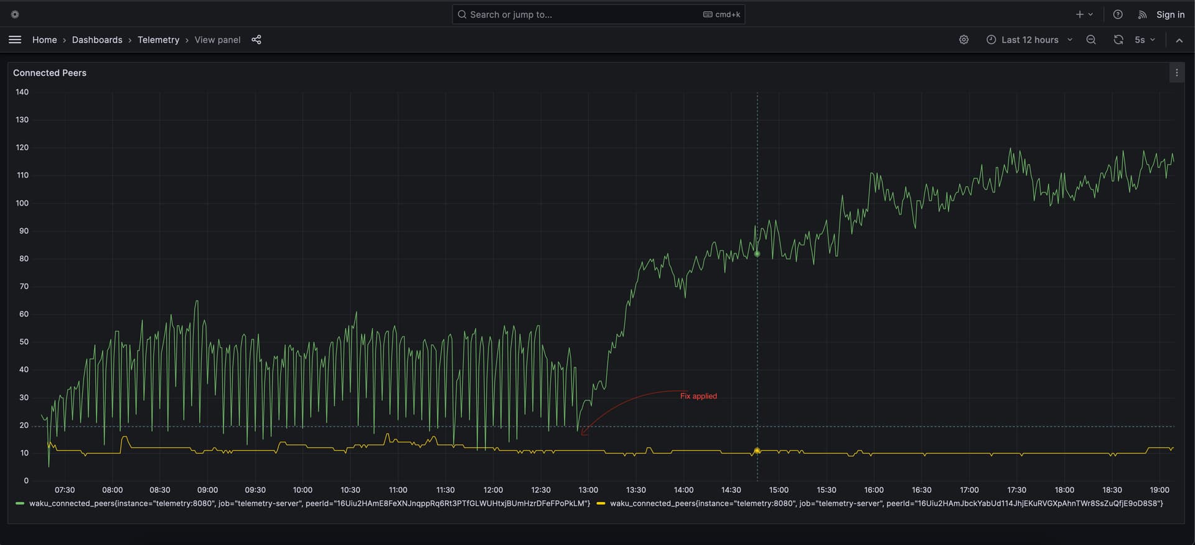
Task: Expand the Last 12 hours time picker
Action: pos(1029,40)
